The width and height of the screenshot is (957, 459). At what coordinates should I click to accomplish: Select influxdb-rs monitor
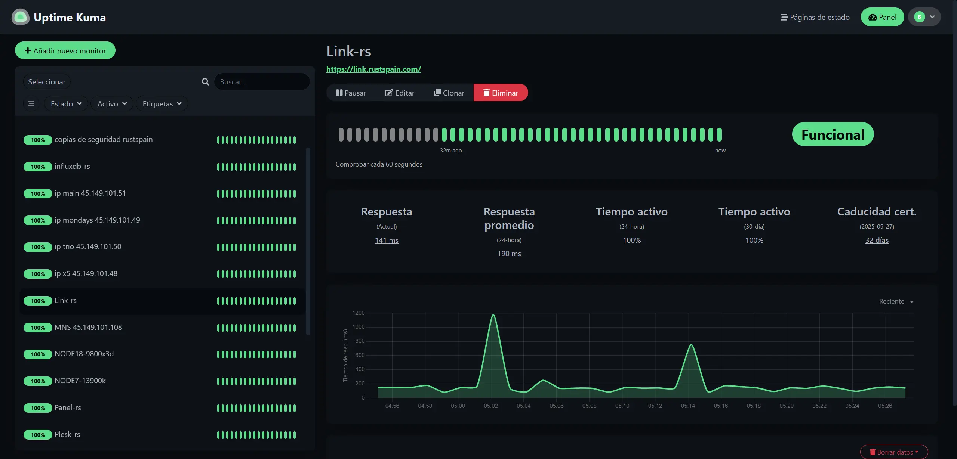click(162, 167)
